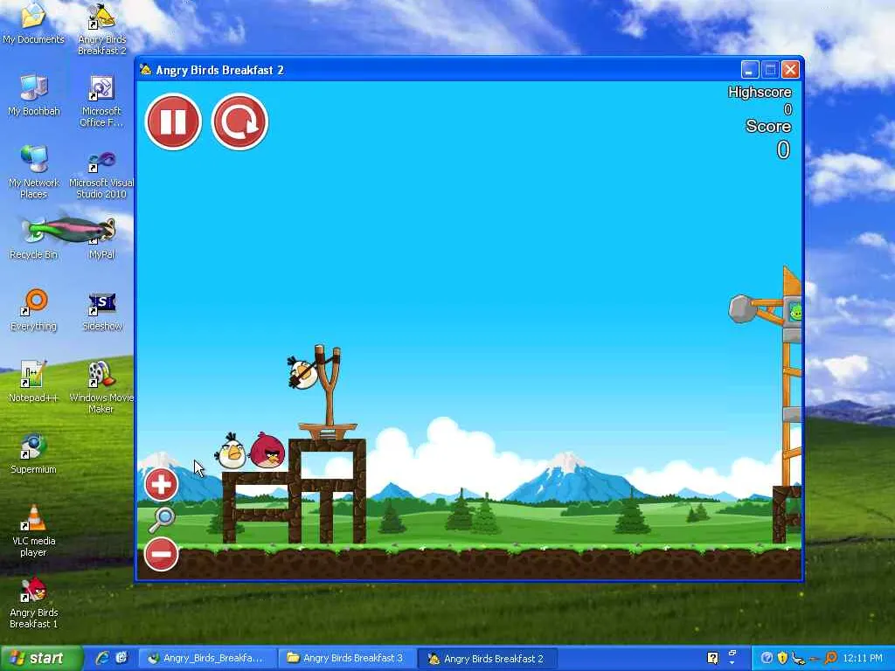Viewport: 895px width, 671px height.
Task: Click the magnifying glass zoom icon
Action: 162,519
